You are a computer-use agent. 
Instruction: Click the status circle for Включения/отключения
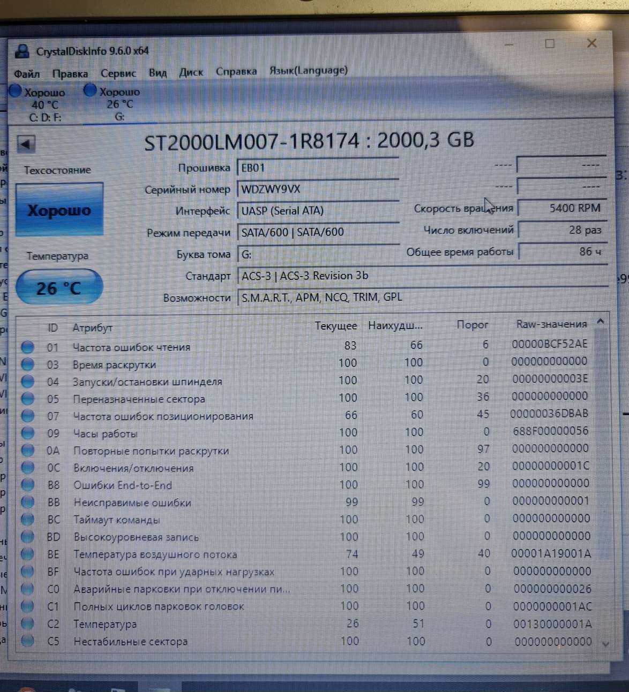(x=27, y=468)
